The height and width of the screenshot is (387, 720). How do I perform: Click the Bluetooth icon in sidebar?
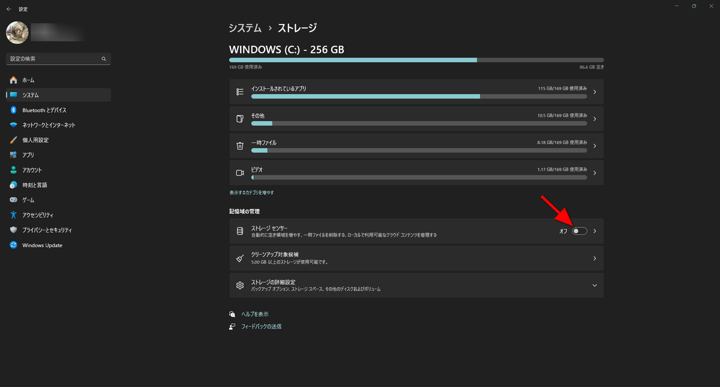[x=13, y=110]
